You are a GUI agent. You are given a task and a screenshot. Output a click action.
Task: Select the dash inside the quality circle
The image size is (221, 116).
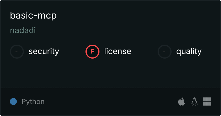(164, 52)
